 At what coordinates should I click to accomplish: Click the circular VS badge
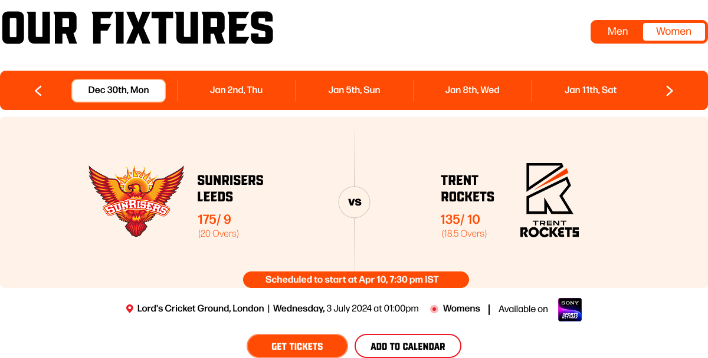click(x=355, y=202)
